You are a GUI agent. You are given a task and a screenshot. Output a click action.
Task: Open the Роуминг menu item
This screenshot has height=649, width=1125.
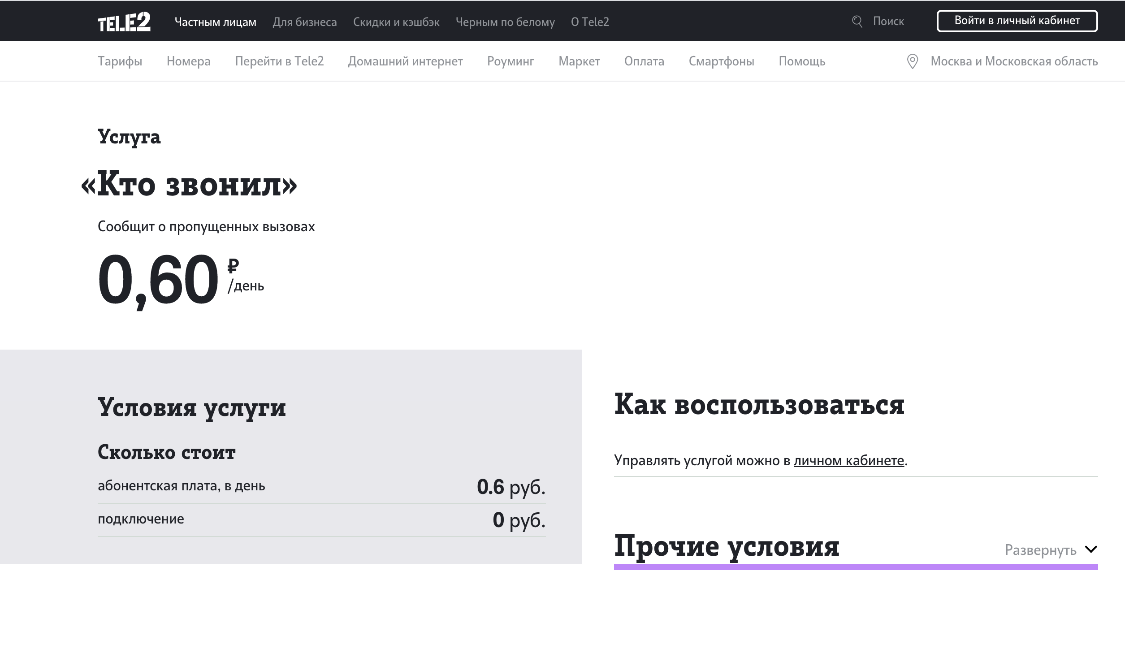coord(511,61)
